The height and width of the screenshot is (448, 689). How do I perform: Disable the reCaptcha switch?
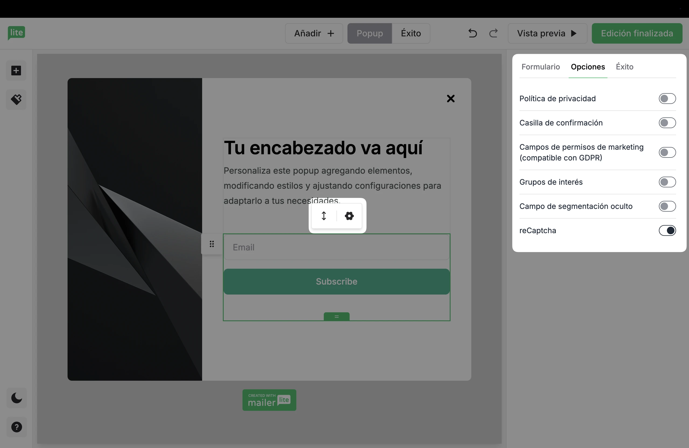pyautogui.click(x=667, y=230)
